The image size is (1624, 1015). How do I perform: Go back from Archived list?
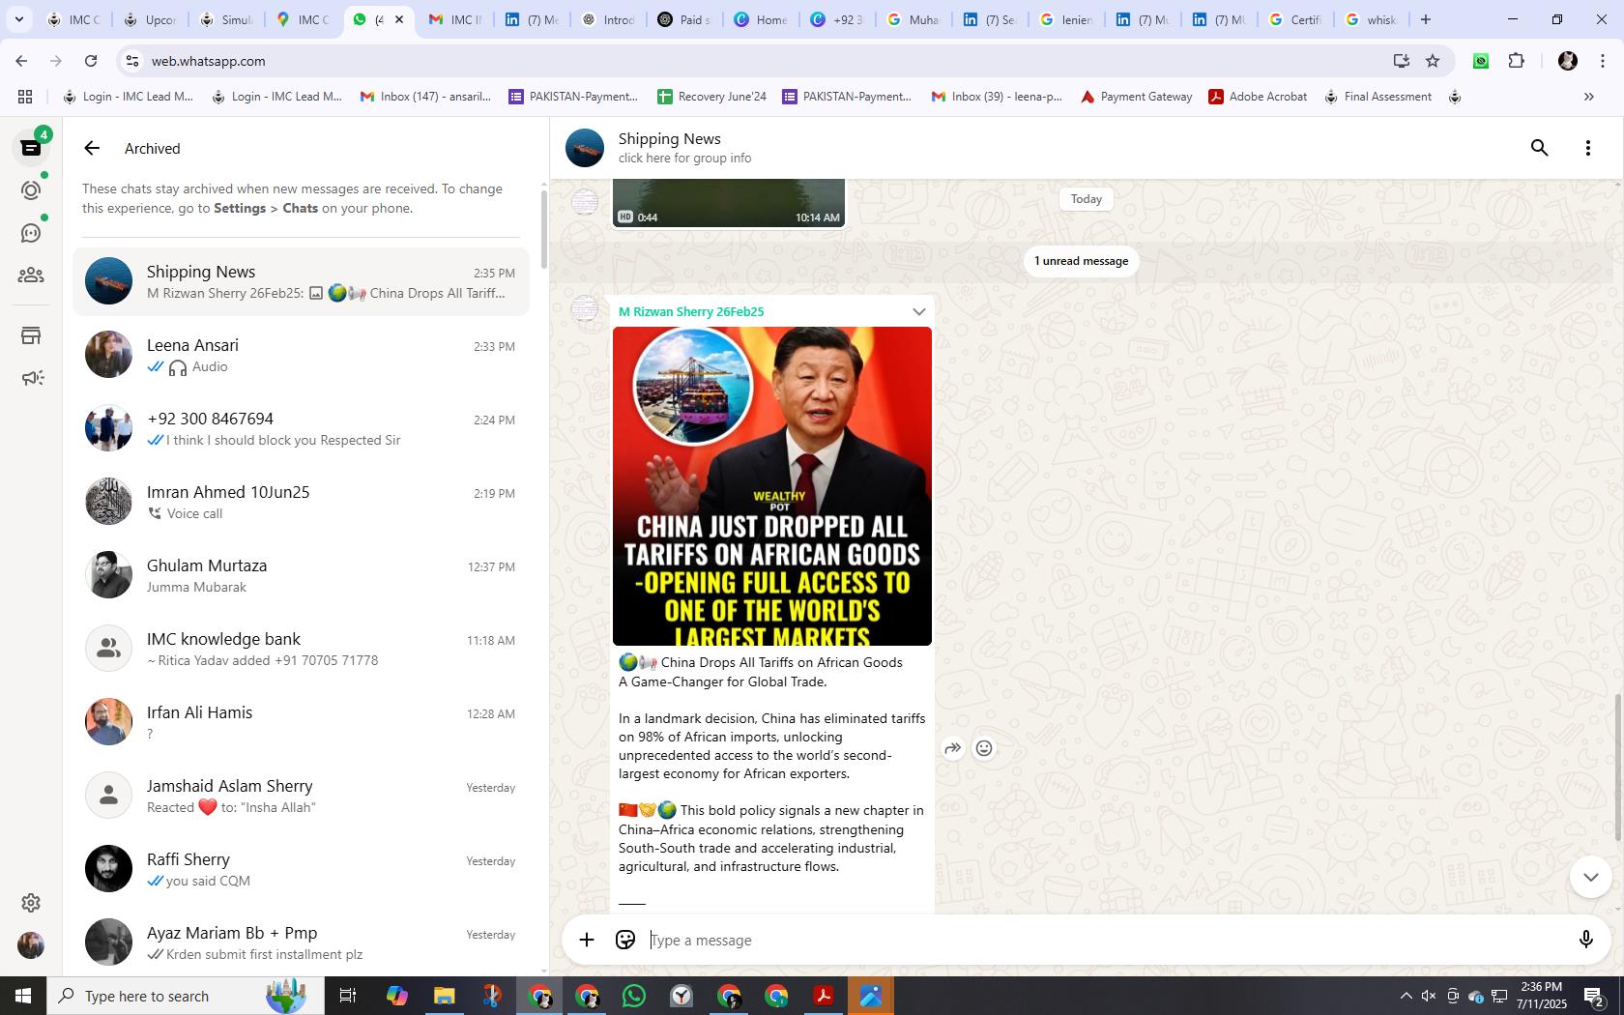(92, 148)
